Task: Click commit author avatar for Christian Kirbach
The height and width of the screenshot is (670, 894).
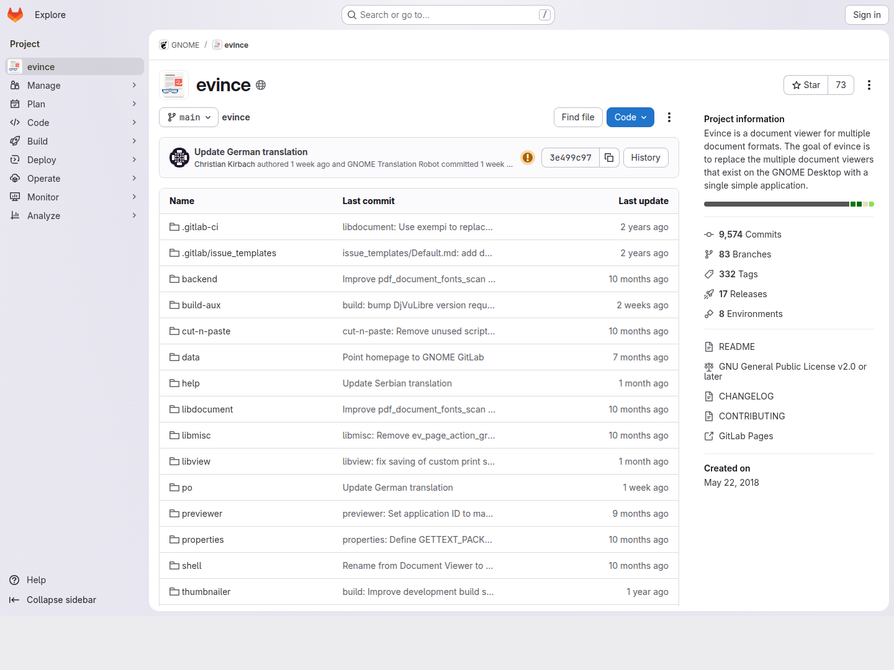Action: [179, 158]
